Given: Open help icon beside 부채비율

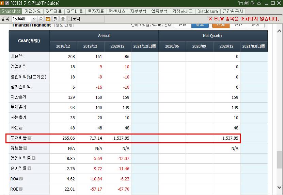Looking at the screenshot, I should (x=30, y=138).
